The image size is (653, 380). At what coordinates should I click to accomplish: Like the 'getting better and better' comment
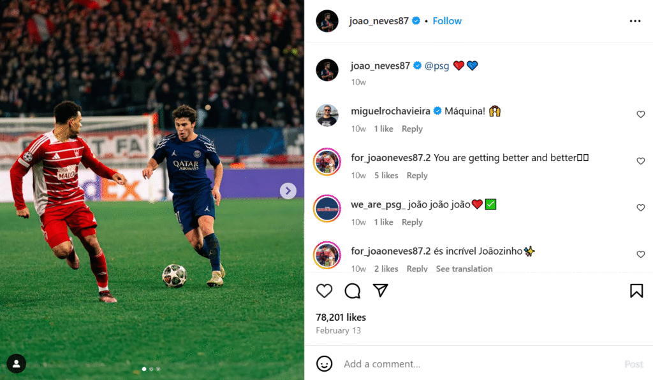(640, 161)
